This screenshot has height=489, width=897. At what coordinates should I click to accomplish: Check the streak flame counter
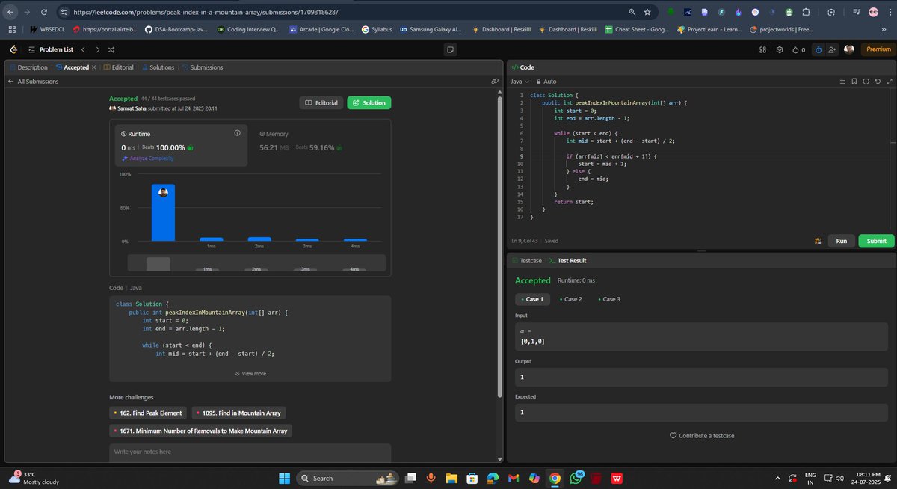[799, 49]
